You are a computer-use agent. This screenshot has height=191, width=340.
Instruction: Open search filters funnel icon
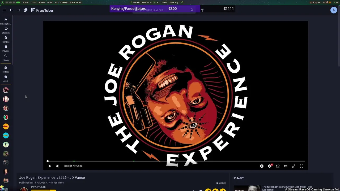tap(202, 10)
